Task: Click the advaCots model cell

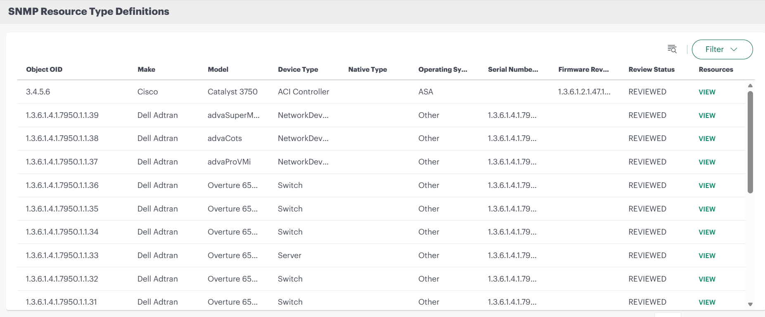Action: tap(225, 138)
